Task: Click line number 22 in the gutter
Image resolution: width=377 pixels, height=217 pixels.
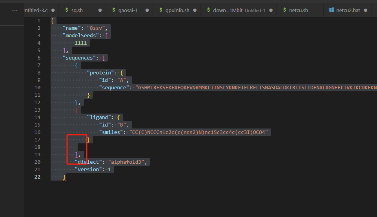Action: tap(37, 177)
